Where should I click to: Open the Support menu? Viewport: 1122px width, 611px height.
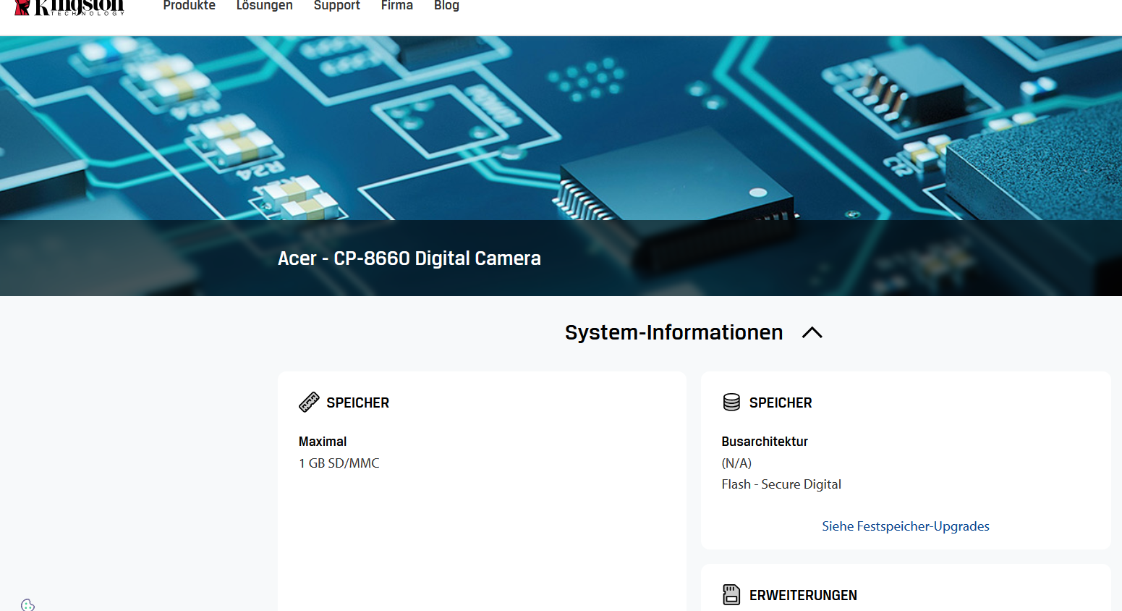[337, 6]
